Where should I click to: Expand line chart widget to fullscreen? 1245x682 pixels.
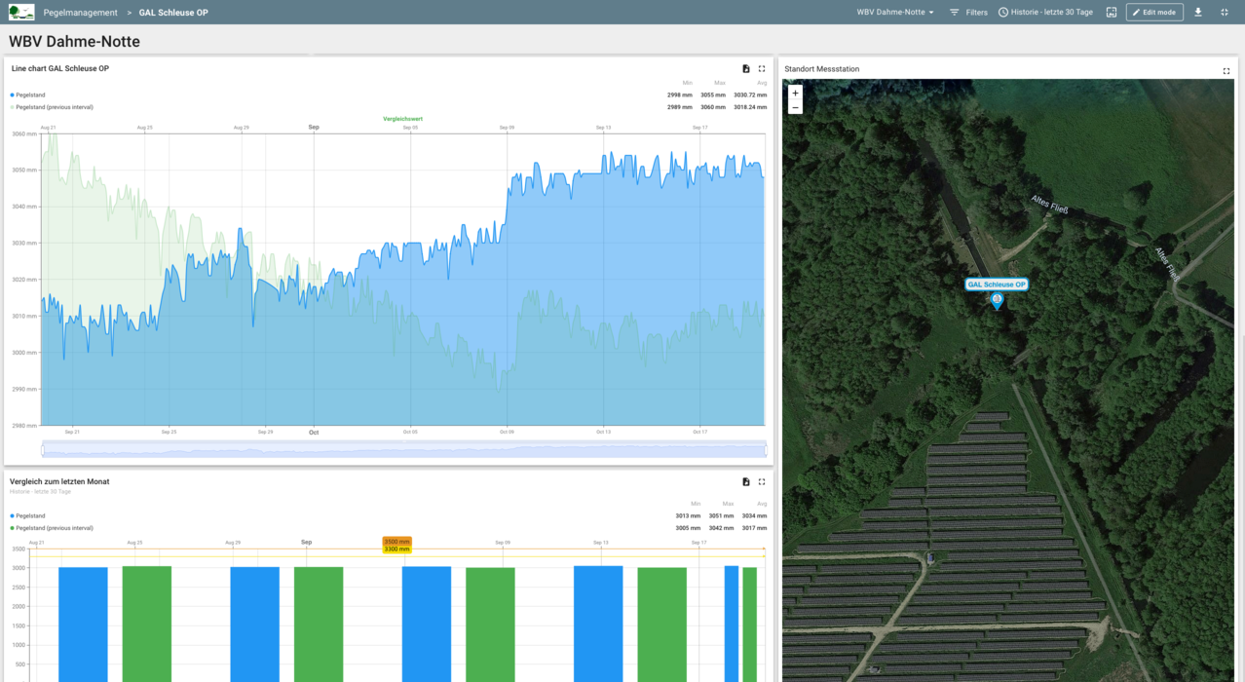(x=762, y=69)
